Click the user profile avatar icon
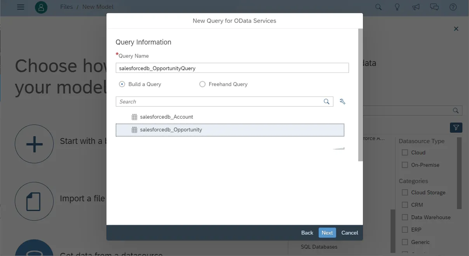The width and height of the screenshot is (469, 256). (x=41, y=7)
